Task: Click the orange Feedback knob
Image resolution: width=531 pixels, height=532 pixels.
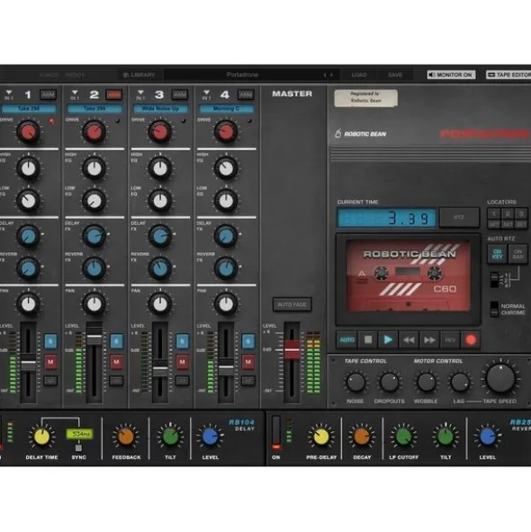Action: click(126, 437)
